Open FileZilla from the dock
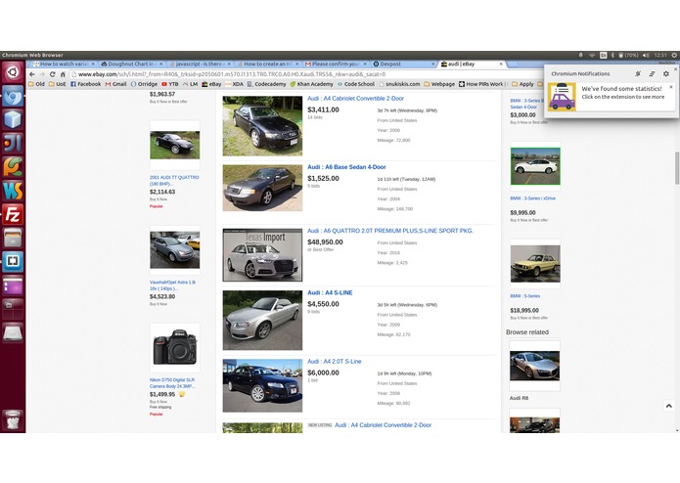Image resolution: width=680 pixels, height=483 pixels. pos(13,214)
